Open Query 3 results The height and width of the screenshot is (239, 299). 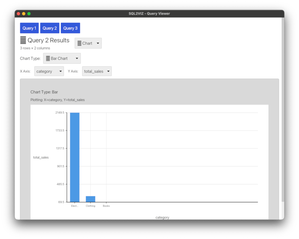click(70, 28)
